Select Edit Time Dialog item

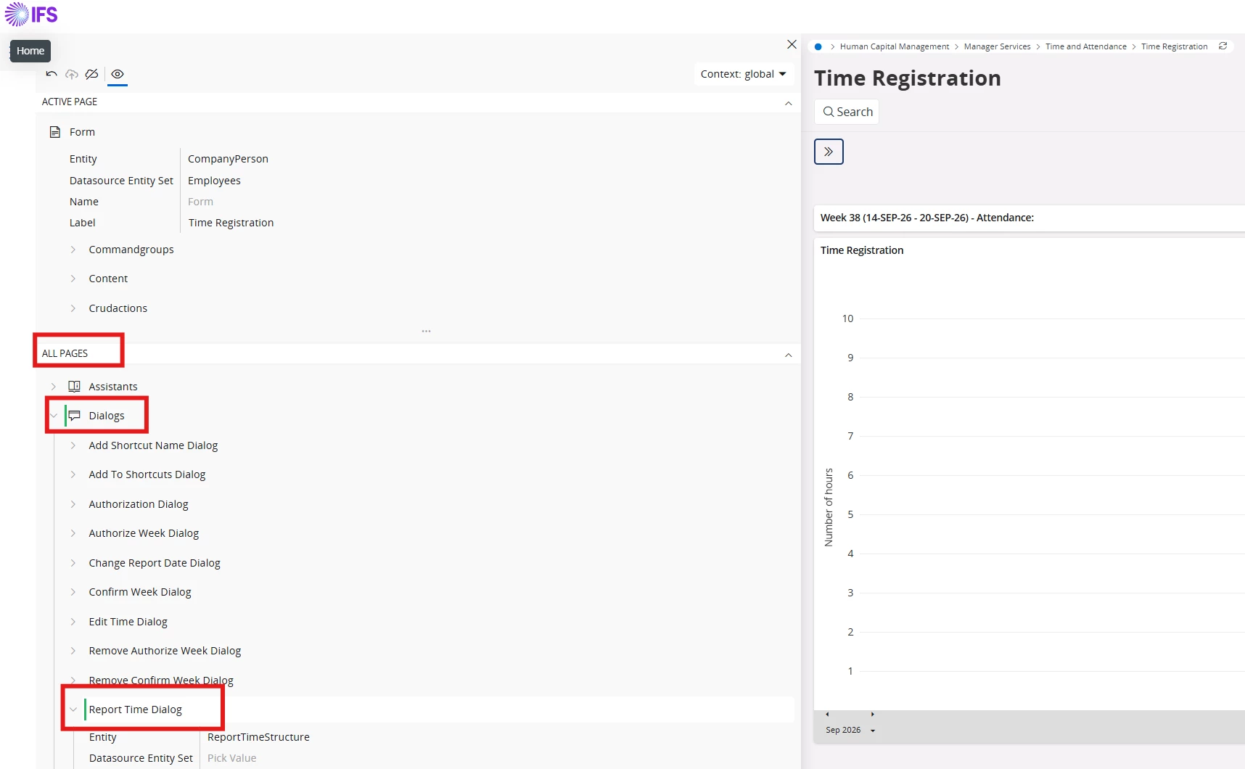point(128,622)
